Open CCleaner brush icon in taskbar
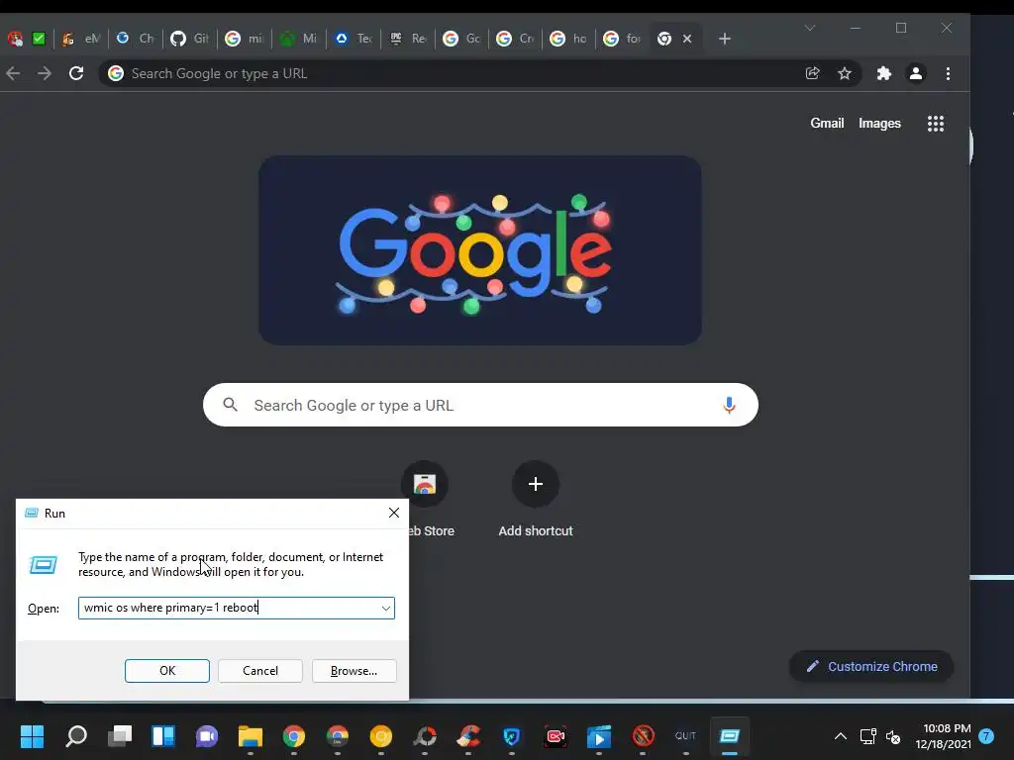 [468, 736]
